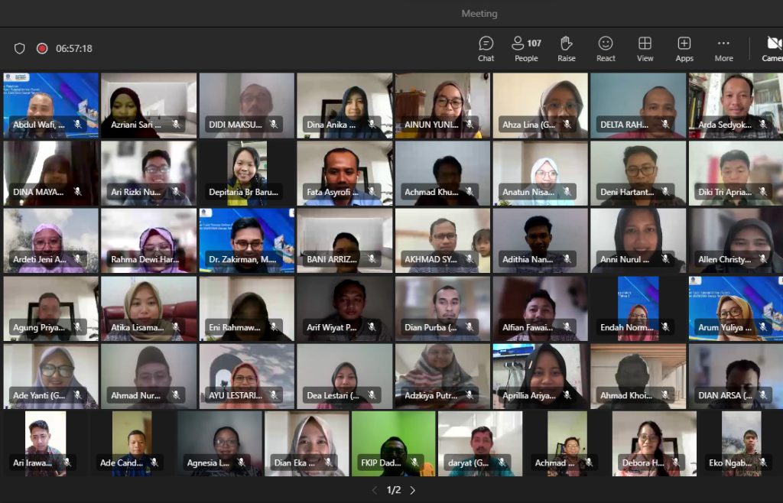Click Depitaria Br Baru's name label
The width and height of the screenshot is (783, 503).
pos(242,192)
